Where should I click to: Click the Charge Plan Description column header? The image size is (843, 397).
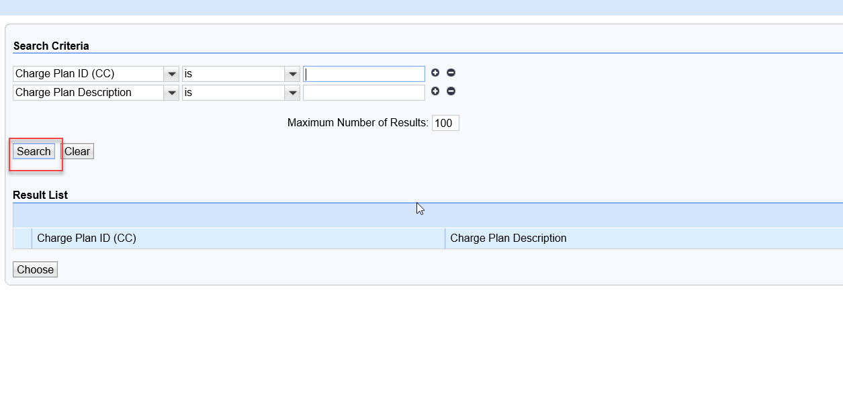[x=509, y=238]
